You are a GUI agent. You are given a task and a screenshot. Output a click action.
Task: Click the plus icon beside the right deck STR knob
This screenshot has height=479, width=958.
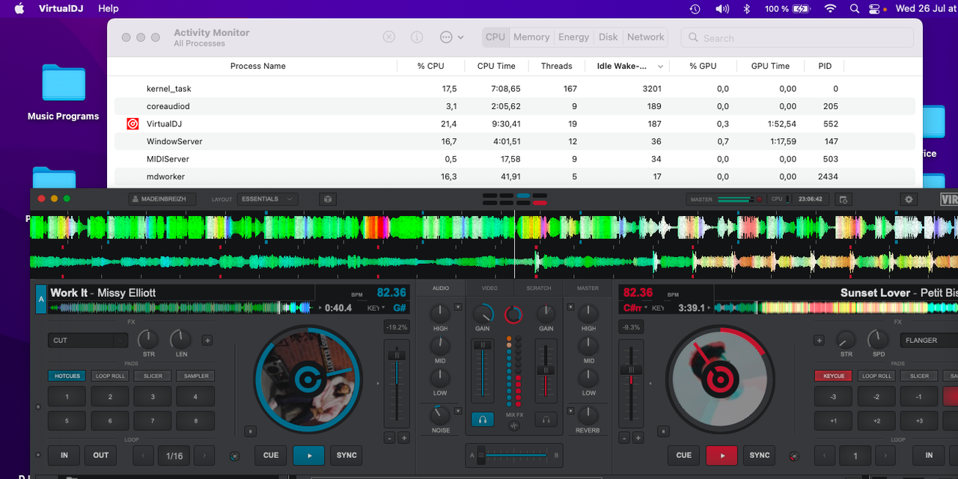pyautogui.click(x=820, y=340)
